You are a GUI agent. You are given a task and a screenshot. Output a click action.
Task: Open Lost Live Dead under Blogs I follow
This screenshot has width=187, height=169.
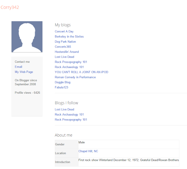[64, 109]
